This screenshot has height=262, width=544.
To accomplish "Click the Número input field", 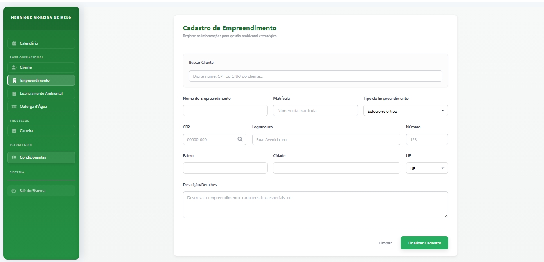I will pyautogui.click(x=427, y=139).
